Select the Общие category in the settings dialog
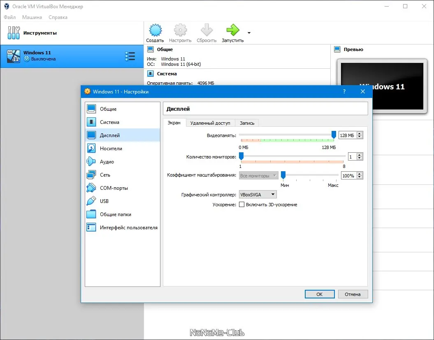The width and height of the screenshot is (434, 340). coord(122,109)
